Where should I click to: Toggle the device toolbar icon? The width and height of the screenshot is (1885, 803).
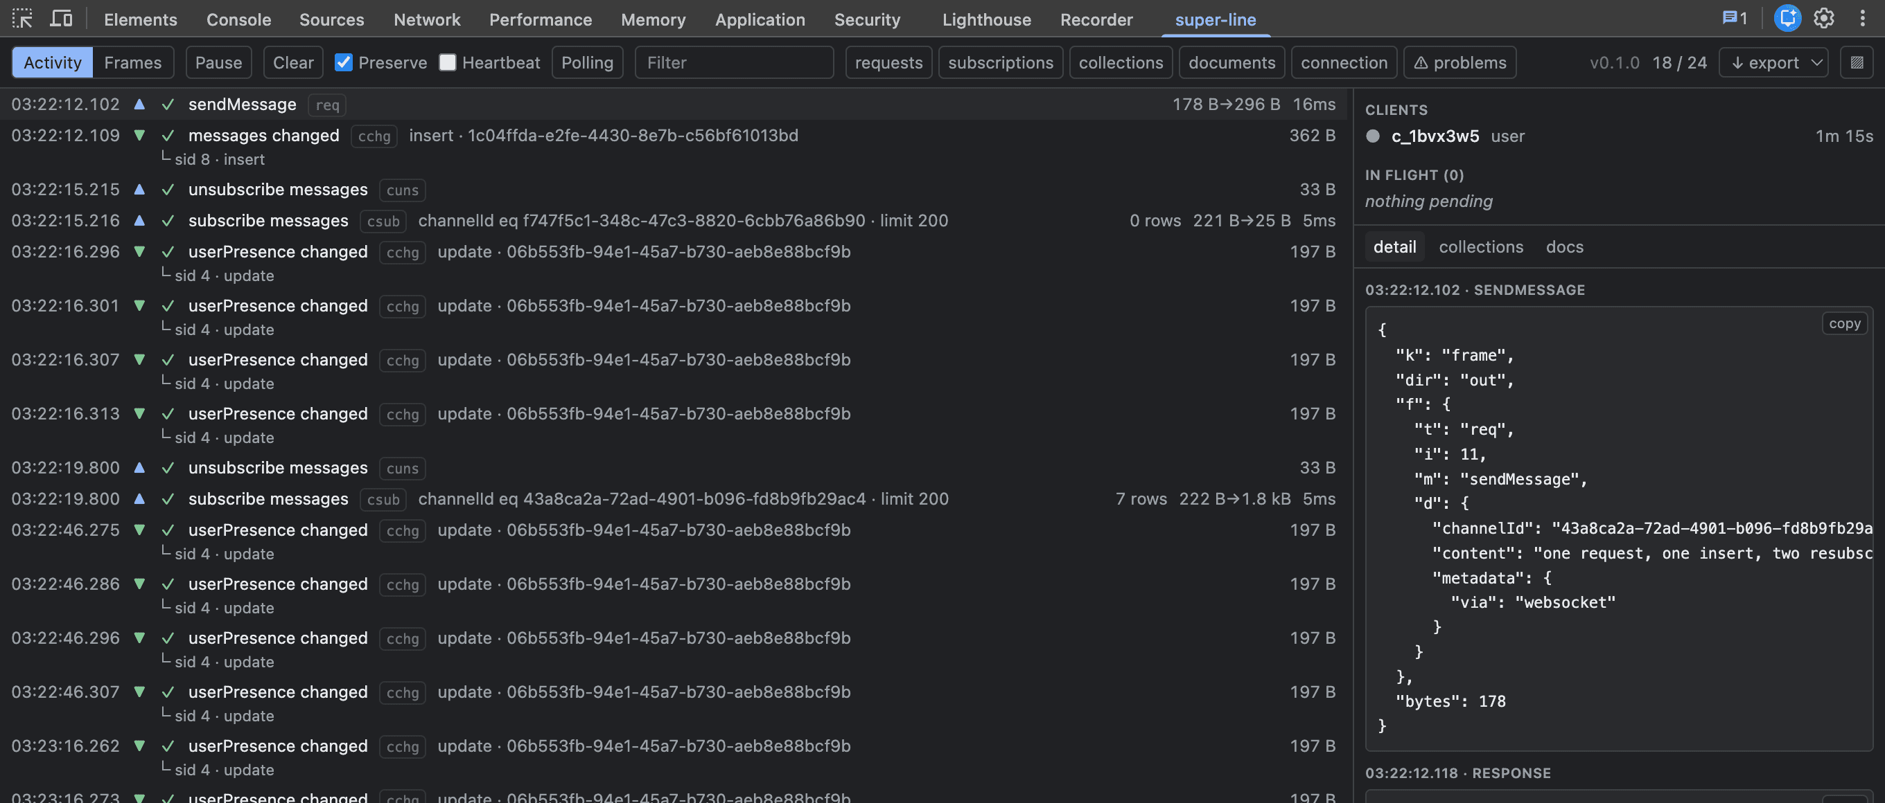(61, 19)
